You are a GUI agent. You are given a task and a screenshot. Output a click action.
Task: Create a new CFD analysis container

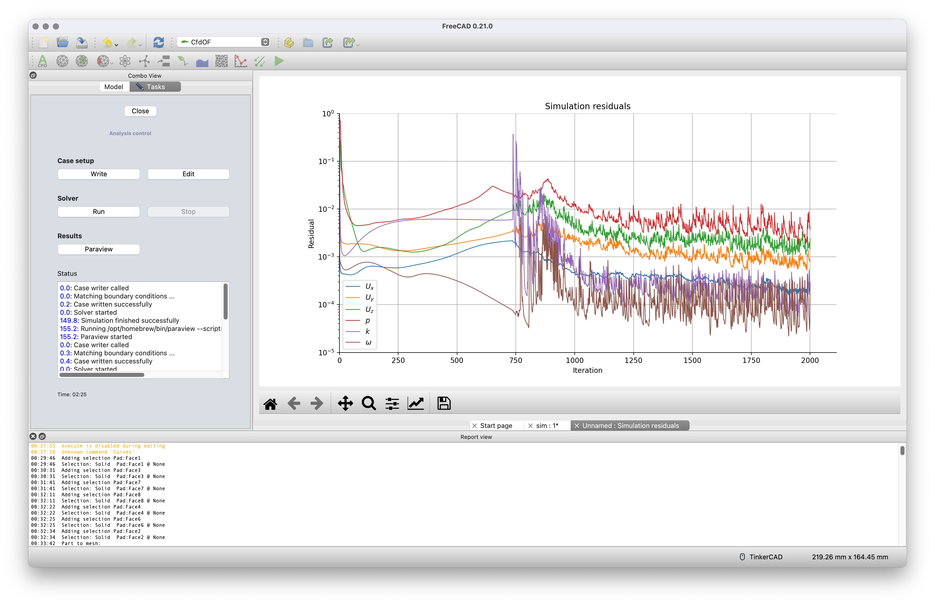tap(42, 61)
